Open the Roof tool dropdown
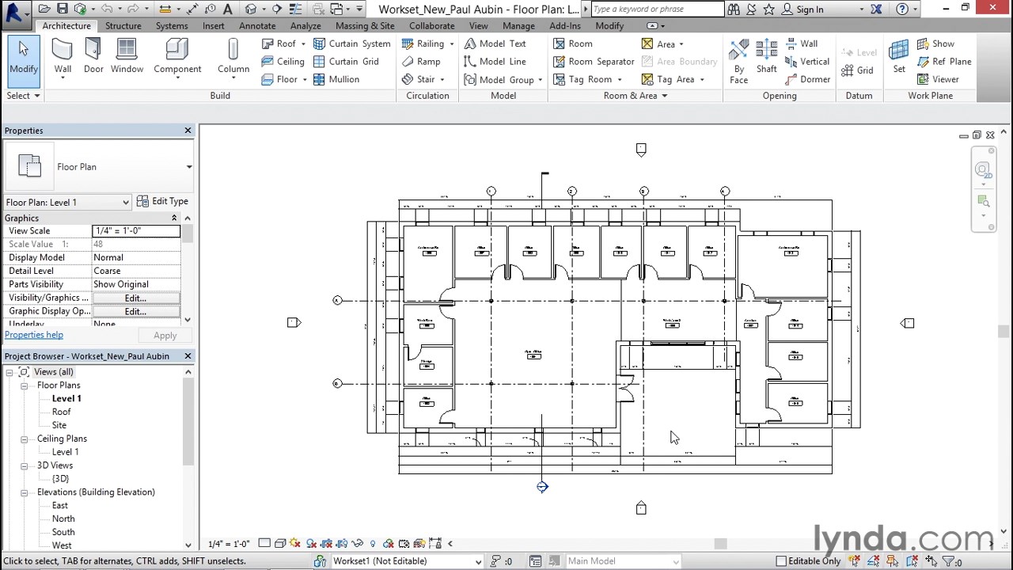 (x=304, y=44)
